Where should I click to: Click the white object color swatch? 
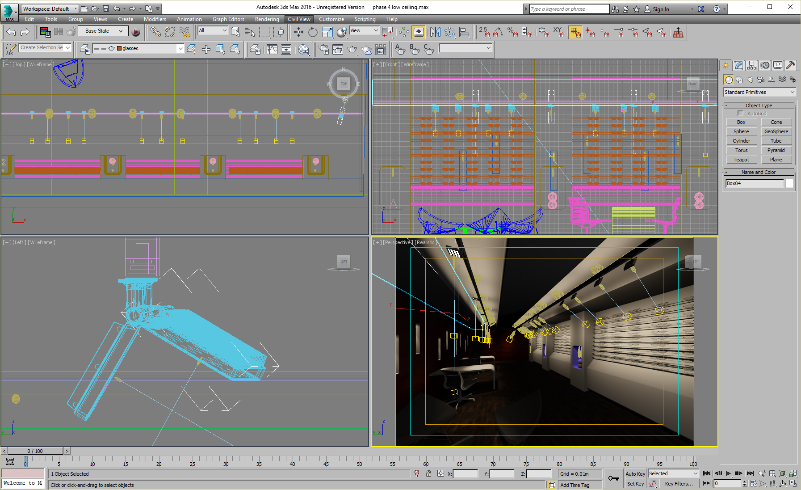[x=790, y=183]
